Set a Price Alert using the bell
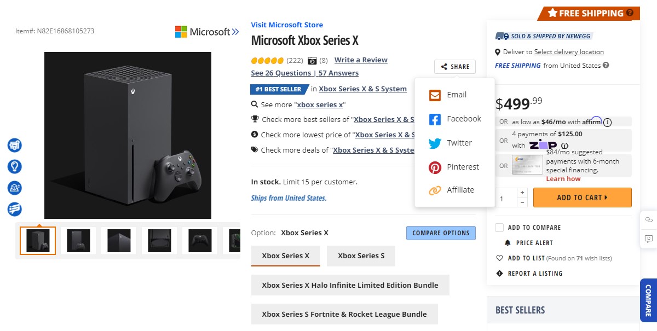Image resolution: width=657 pixels, height=331 pixels. [509, 242]
